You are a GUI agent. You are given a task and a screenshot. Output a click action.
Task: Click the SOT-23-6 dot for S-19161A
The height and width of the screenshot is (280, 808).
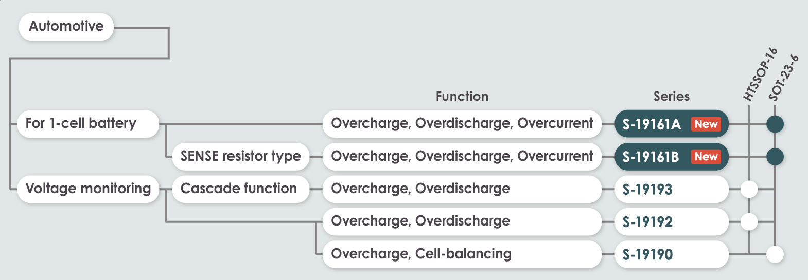(x=775, y=124)
